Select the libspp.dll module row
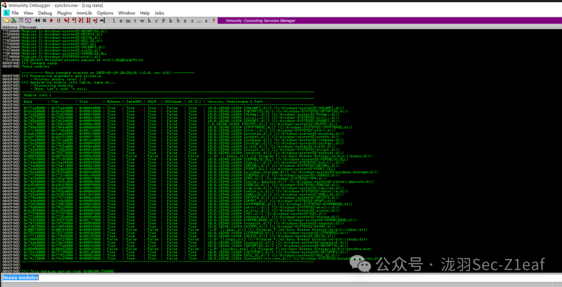This screenshot has width=562, height=287. click(195, 239)
